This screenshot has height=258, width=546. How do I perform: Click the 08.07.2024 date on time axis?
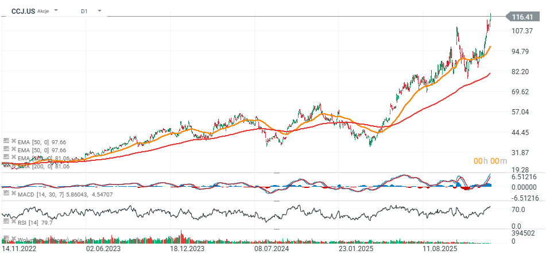point(271,251)
